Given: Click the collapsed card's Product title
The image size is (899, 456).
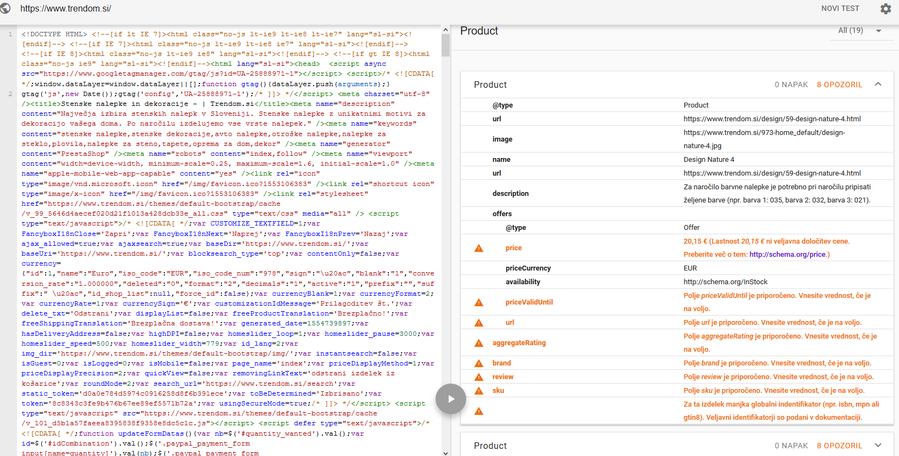Looking at the screenshot, I should (490, 446).
